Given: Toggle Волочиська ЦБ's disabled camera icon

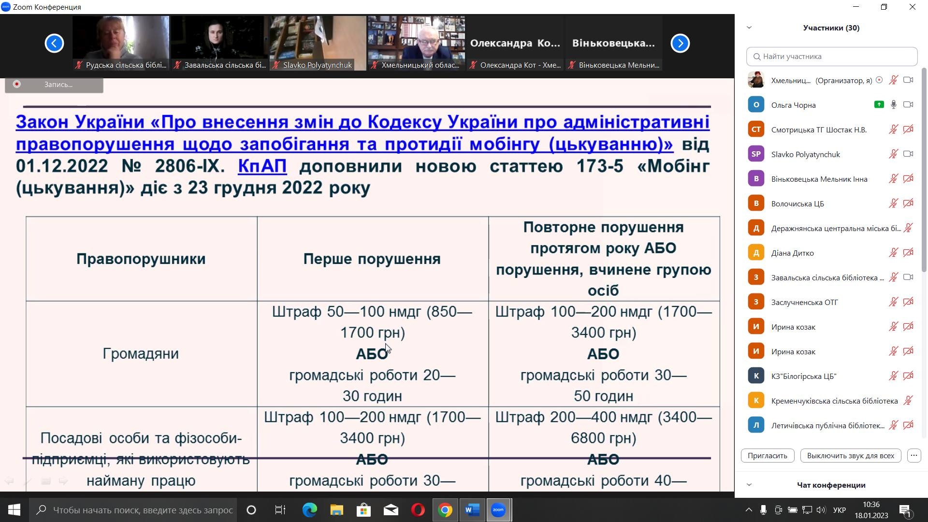Looking at the screenshot, I should click(x=908, y=203).
